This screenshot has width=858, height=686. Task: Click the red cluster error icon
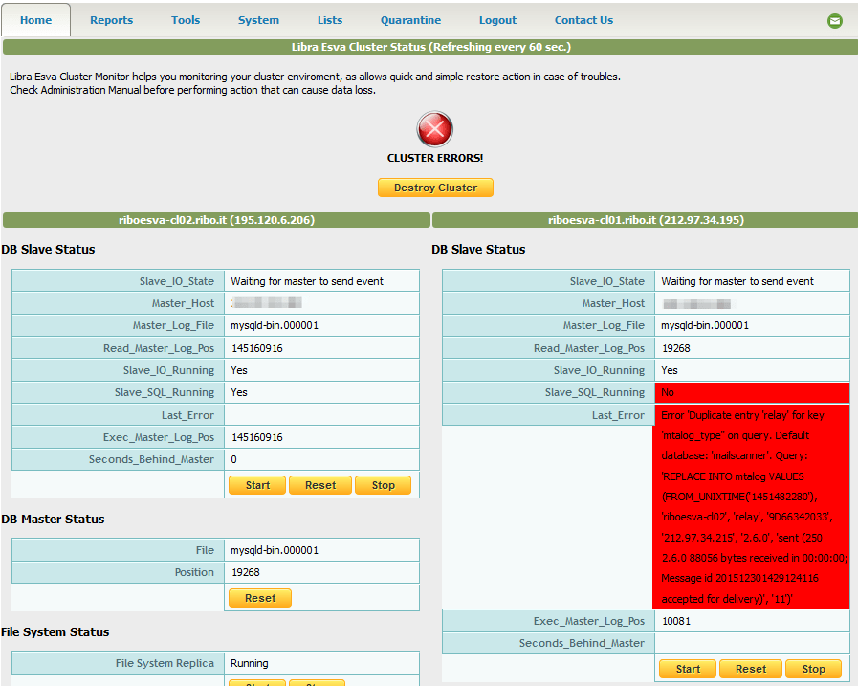click(x=435, y=129)
